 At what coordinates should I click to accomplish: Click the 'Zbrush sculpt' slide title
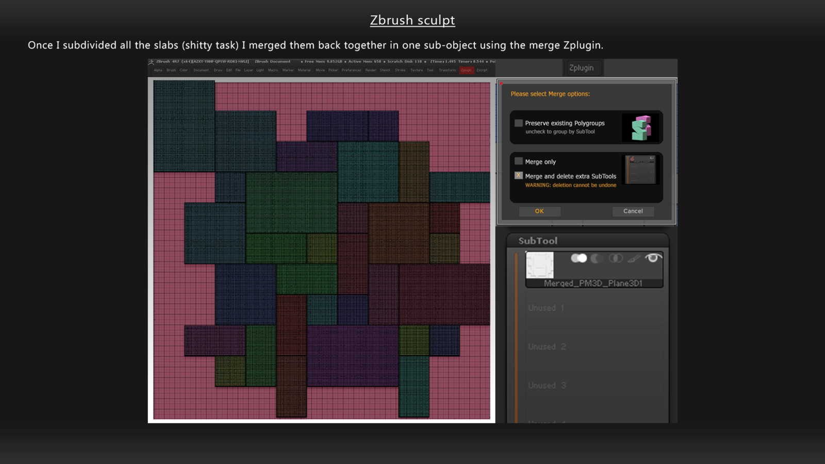point(412,20)
